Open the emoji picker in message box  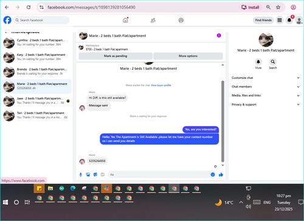click(x=213, y=174)
